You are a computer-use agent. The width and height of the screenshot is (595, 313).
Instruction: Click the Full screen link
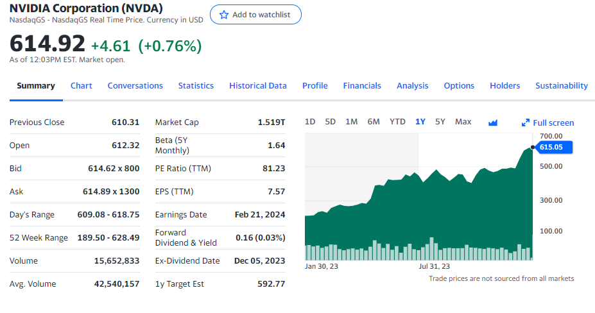(553, 123)
